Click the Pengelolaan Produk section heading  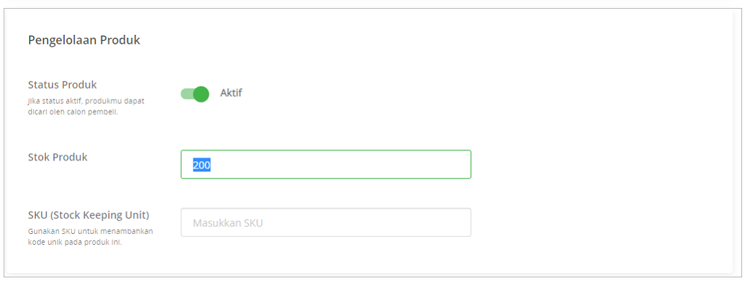click(x=84, y=40)
